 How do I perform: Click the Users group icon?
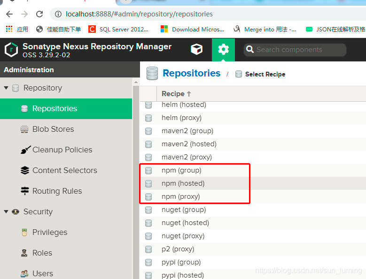click(24, 273)
